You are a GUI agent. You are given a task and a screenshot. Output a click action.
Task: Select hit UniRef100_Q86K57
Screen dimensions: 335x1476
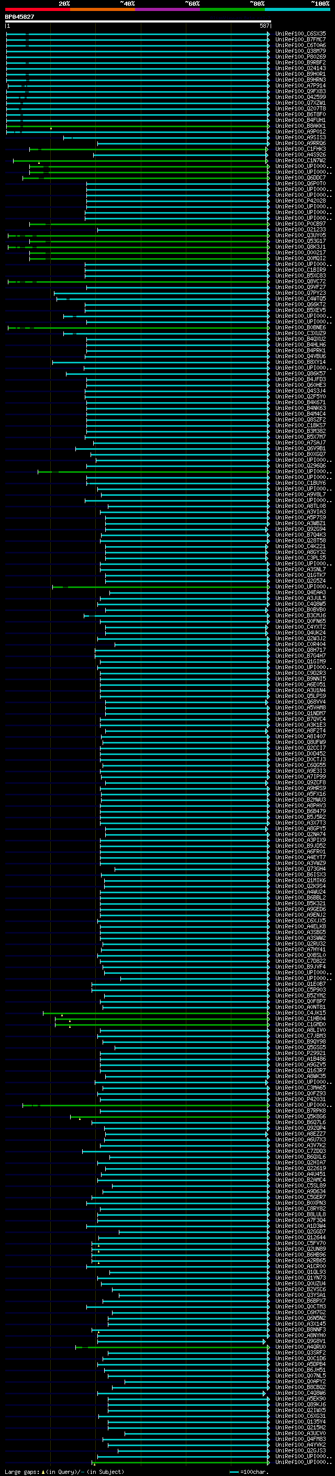click(300, 374)
